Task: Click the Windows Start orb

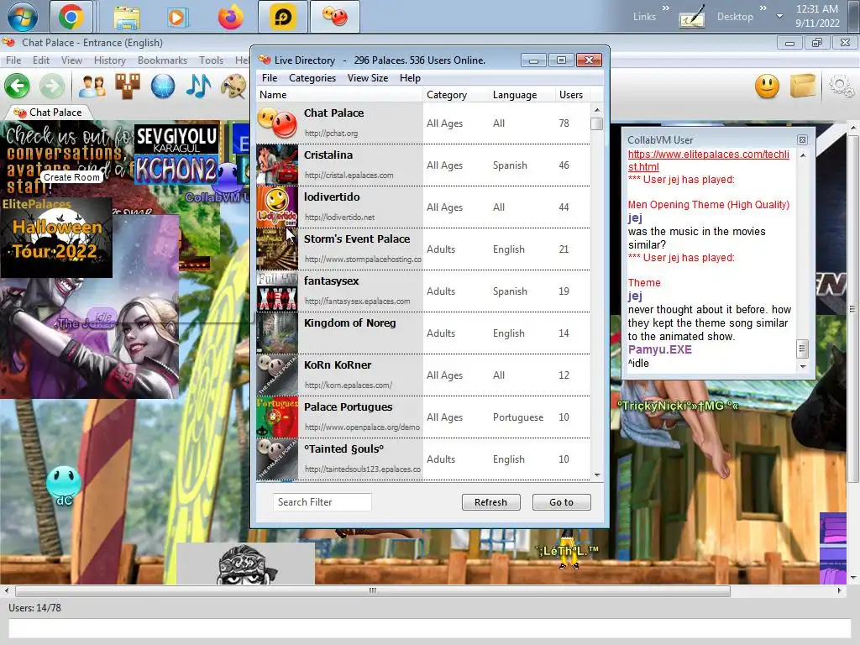Action: point(23,17)
